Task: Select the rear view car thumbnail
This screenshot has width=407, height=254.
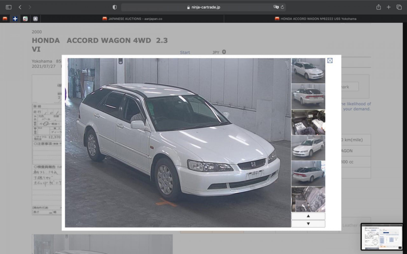Action: 308,97
